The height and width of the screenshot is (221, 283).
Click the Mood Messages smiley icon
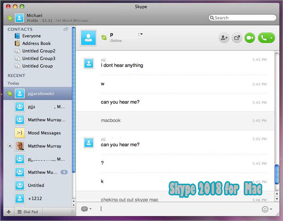pyautogui.click(x=19, y=133)
